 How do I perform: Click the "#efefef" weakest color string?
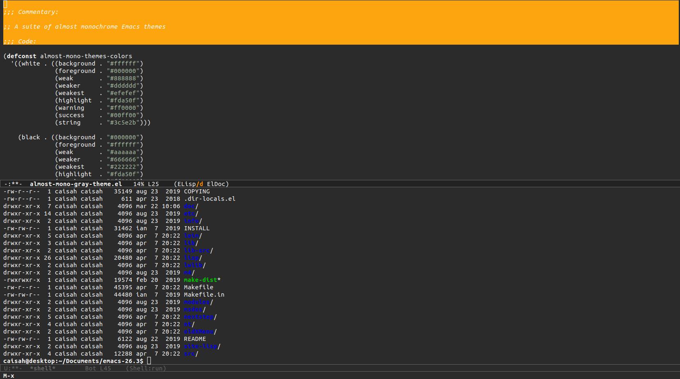click(123, 93)
